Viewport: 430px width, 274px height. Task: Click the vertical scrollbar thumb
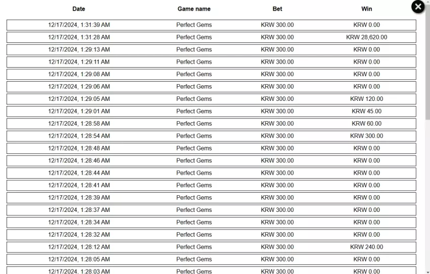[x=427, y=62]
